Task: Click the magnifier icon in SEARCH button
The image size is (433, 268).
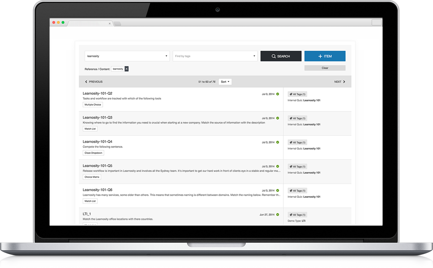Action: 274,56
